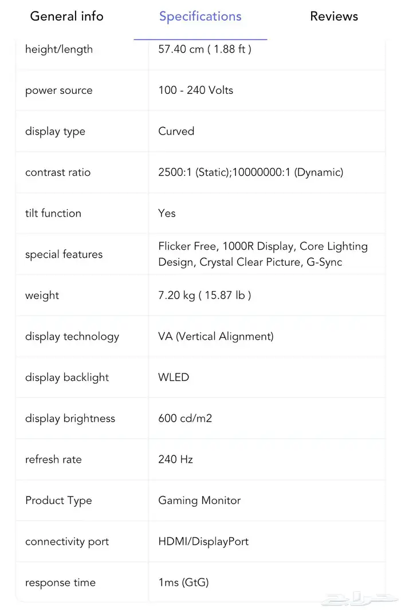
Task: Select the display type value Curved
Action: [176, 131]
